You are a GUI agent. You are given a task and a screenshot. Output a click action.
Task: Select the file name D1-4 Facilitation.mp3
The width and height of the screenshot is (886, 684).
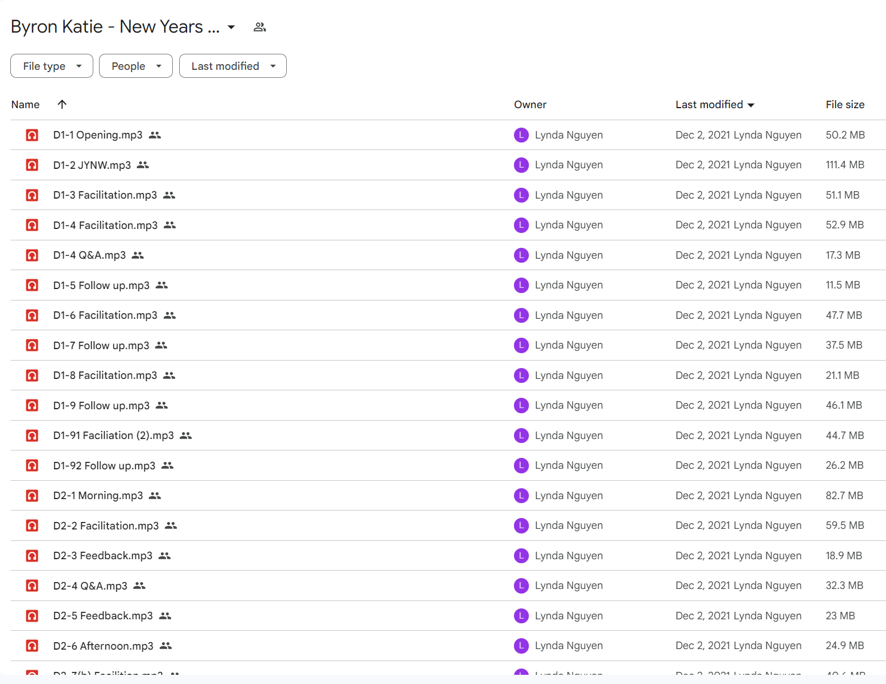point(105,225)
